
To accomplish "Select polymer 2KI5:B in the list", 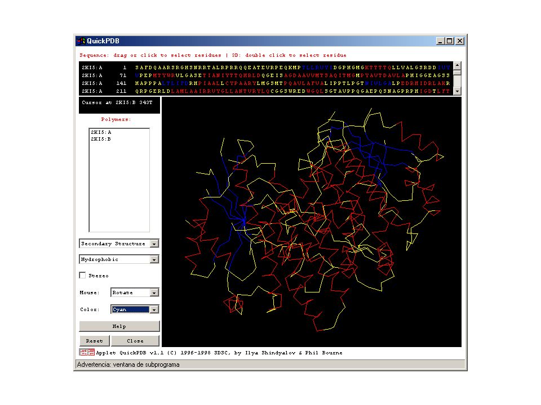I will pyautogui.click(x=101, y=139).
